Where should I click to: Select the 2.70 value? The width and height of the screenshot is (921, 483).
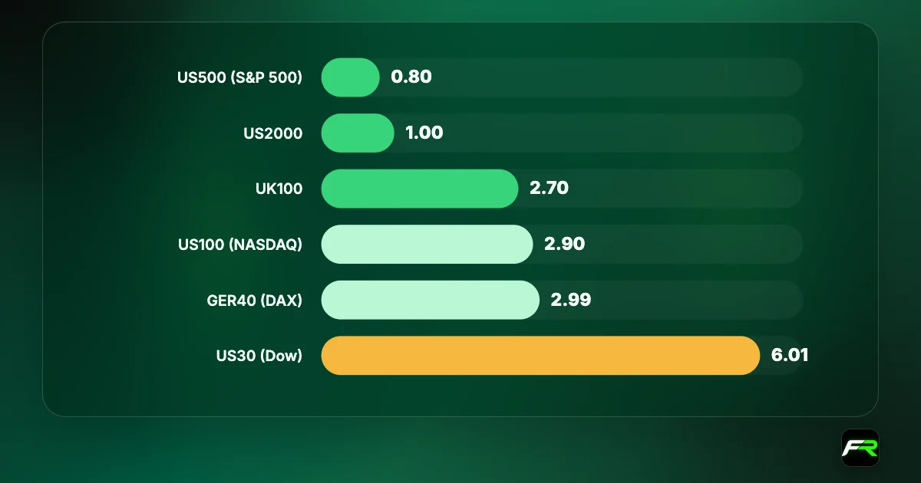point(549,188)
